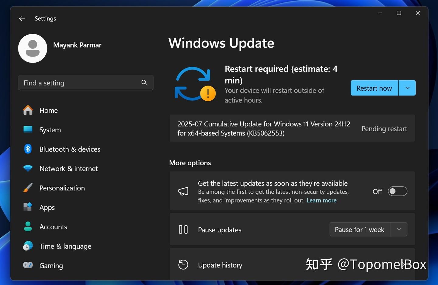Open the Learn more link
438x285 pixels.
tap(322, 200)
